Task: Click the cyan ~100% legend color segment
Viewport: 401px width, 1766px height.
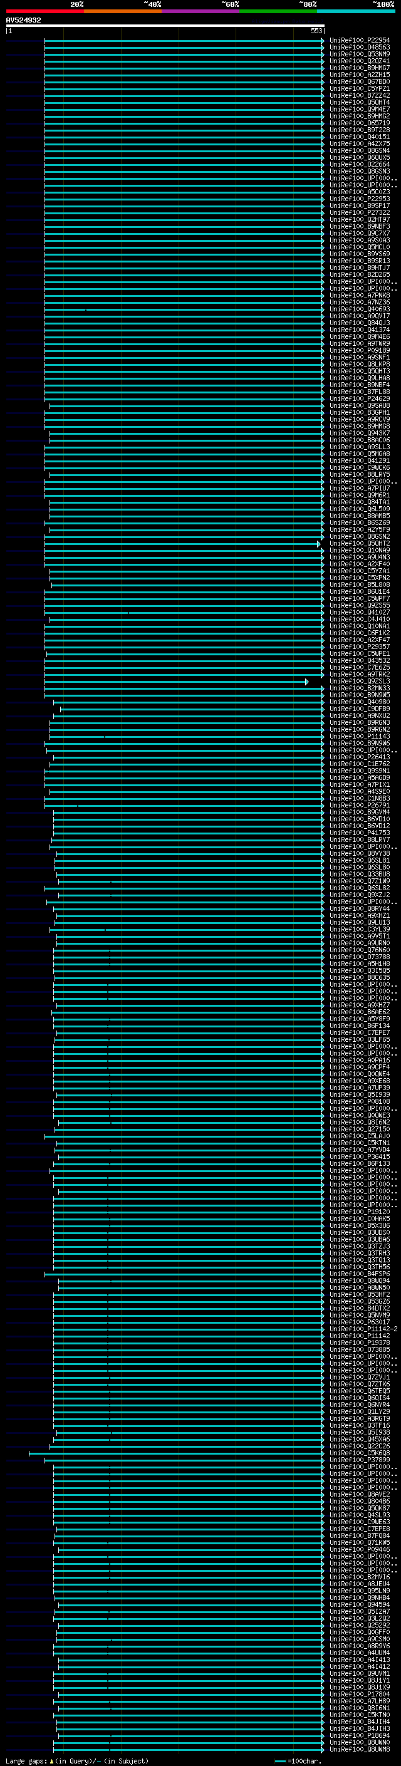Action: 356,12
